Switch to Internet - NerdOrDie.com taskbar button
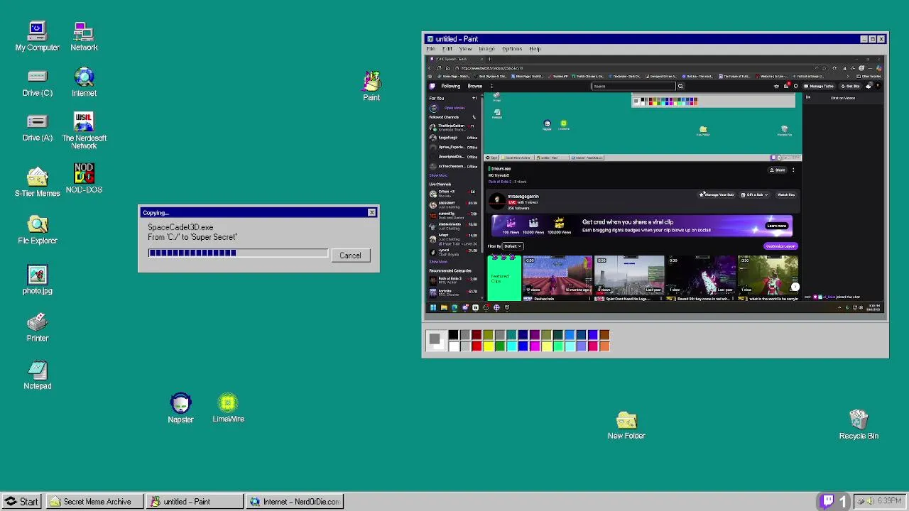The height and width of the screenshot is (511, 909). pyautogui.click(x=295, y=502)
